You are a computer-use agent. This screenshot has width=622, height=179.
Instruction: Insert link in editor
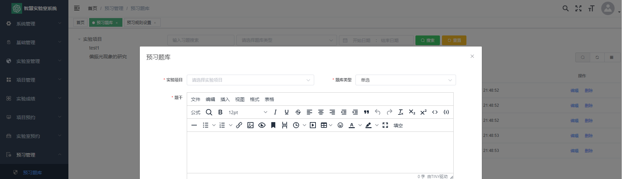pyautogui.click(x=239, y=125)
